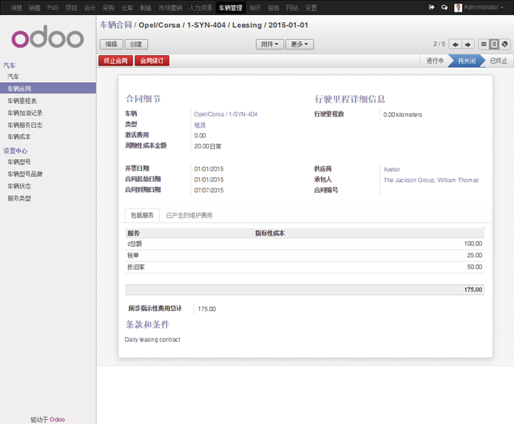Click 车辆合同 breadcrumb link
Viewport: 514px width, 424px height.
(116, 25)
